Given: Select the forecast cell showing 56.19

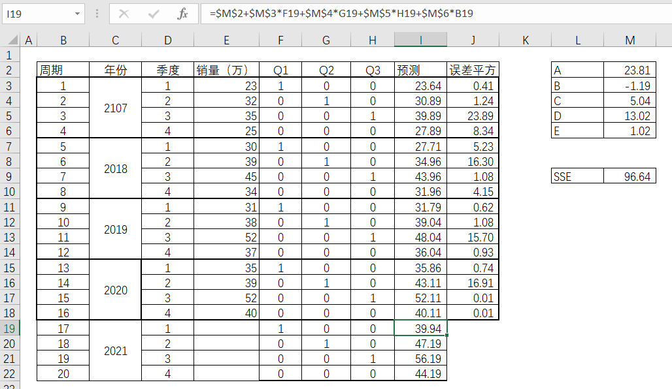Looking at the screenshot, I should pyautogui.click(x=420, y=359).
